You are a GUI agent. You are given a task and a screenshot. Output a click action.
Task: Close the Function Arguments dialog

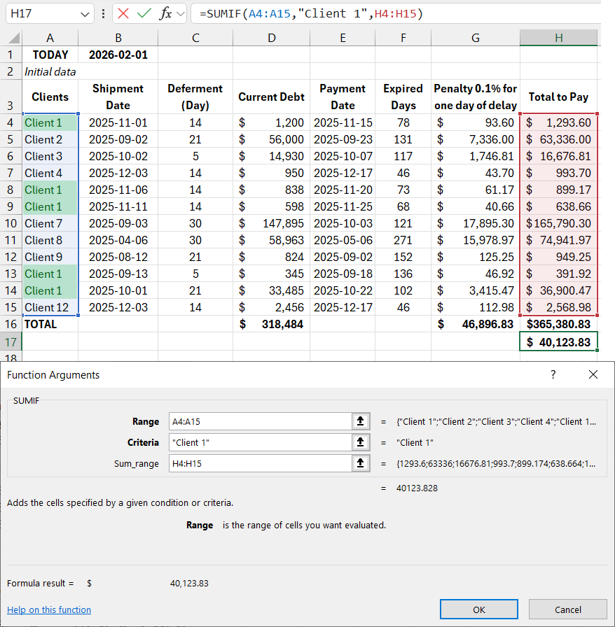click(x=593, y=374)
